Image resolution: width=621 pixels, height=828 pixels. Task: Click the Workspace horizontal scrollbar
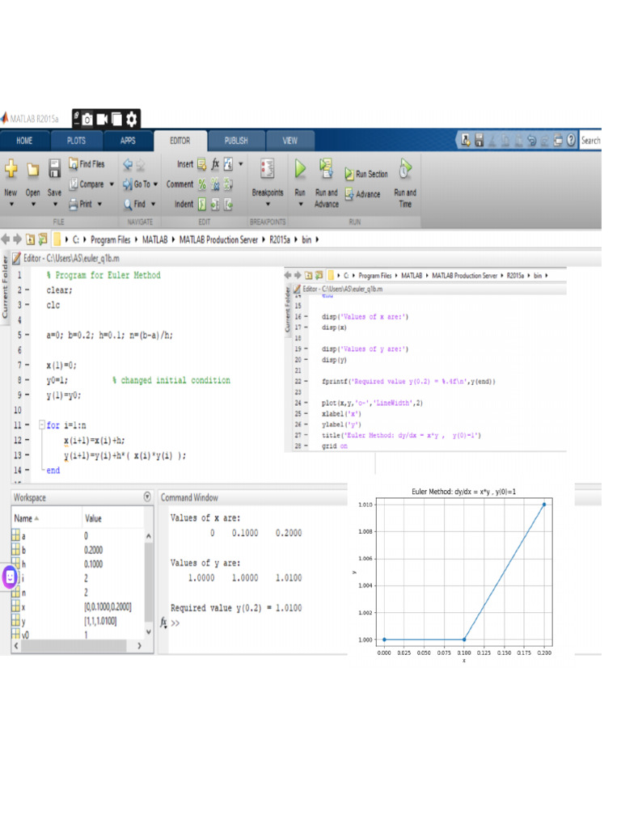78,645
